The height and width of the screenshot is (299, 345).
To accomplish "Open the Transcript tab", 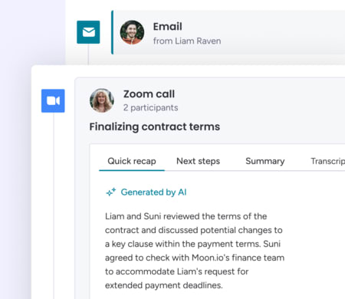I will click(328, 161).
